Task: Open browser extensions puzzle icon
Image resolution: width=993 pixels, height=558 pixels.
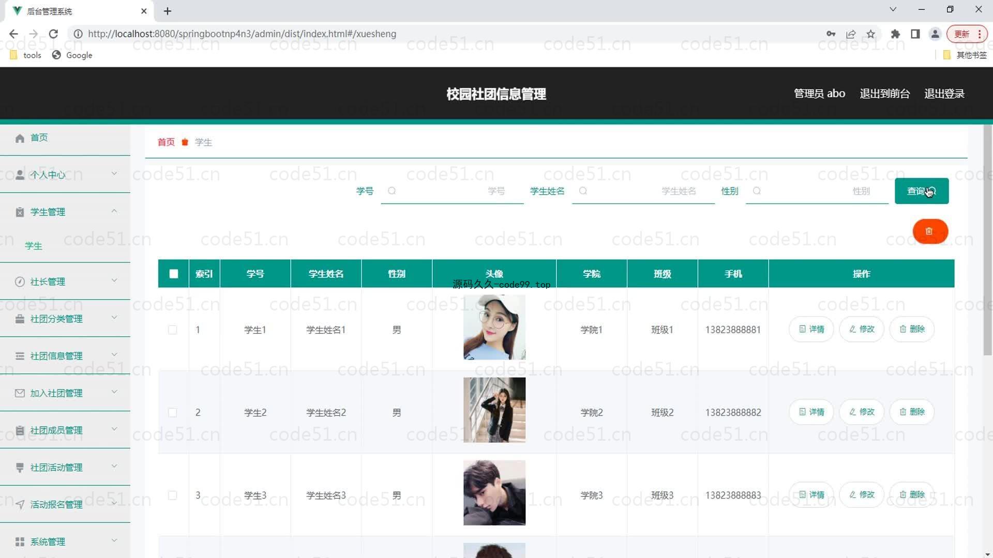Action: point(895,34)
